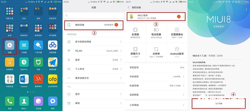The image size is (250, 111).
Task: Select the 手机型号 row
Action: [156, 68]
